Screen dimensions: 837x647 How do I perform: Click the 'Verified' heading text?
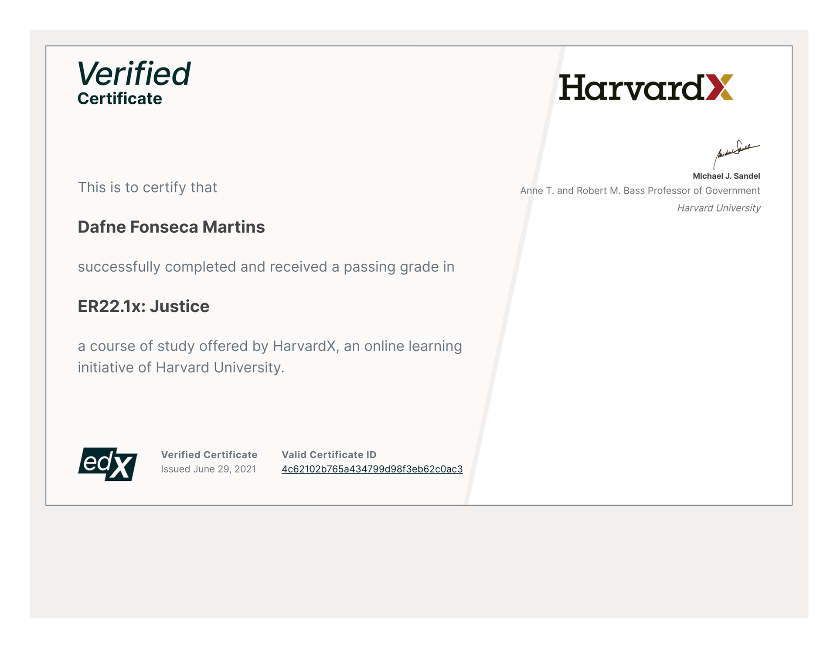click(x=134, y=73)
